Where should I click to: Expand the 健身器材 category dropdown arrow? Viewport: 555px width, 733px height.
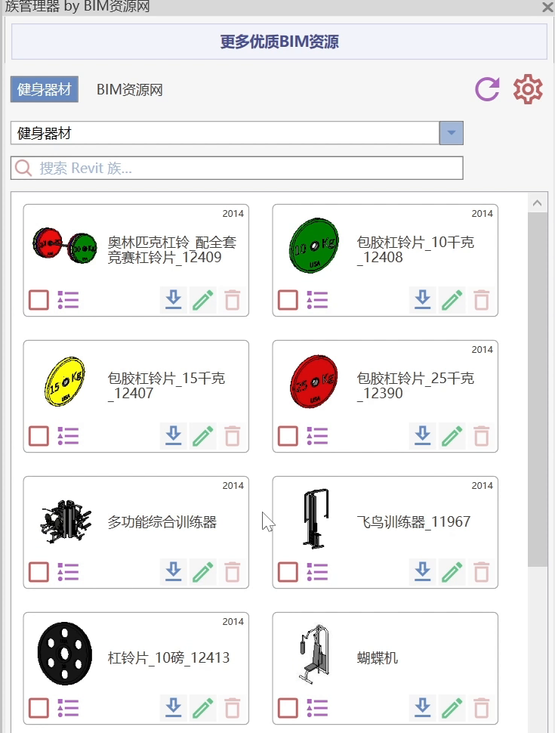click(x=452, y=133)
